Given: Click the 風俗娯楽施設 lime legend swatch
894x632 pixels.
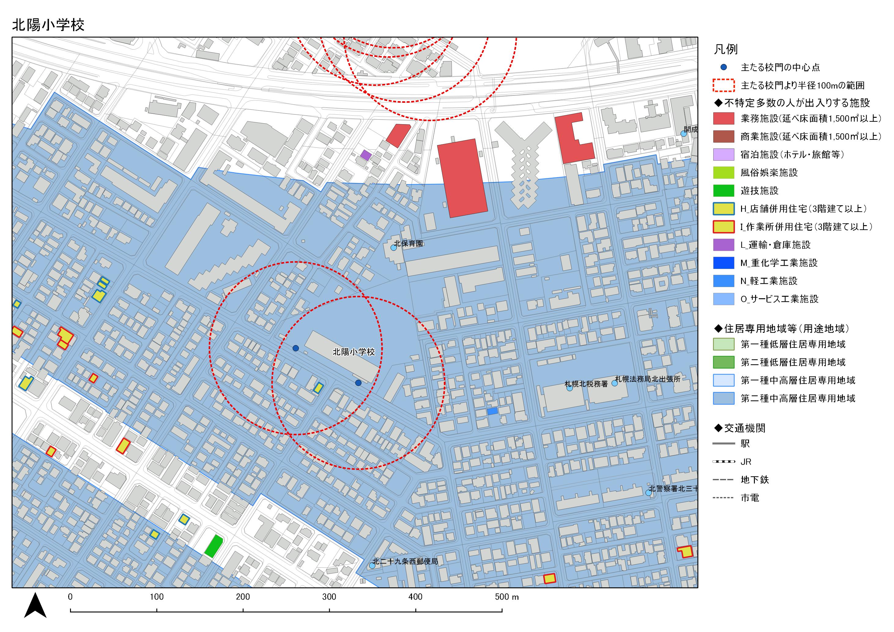Looking at the screenshot, I should pos(723,173).
